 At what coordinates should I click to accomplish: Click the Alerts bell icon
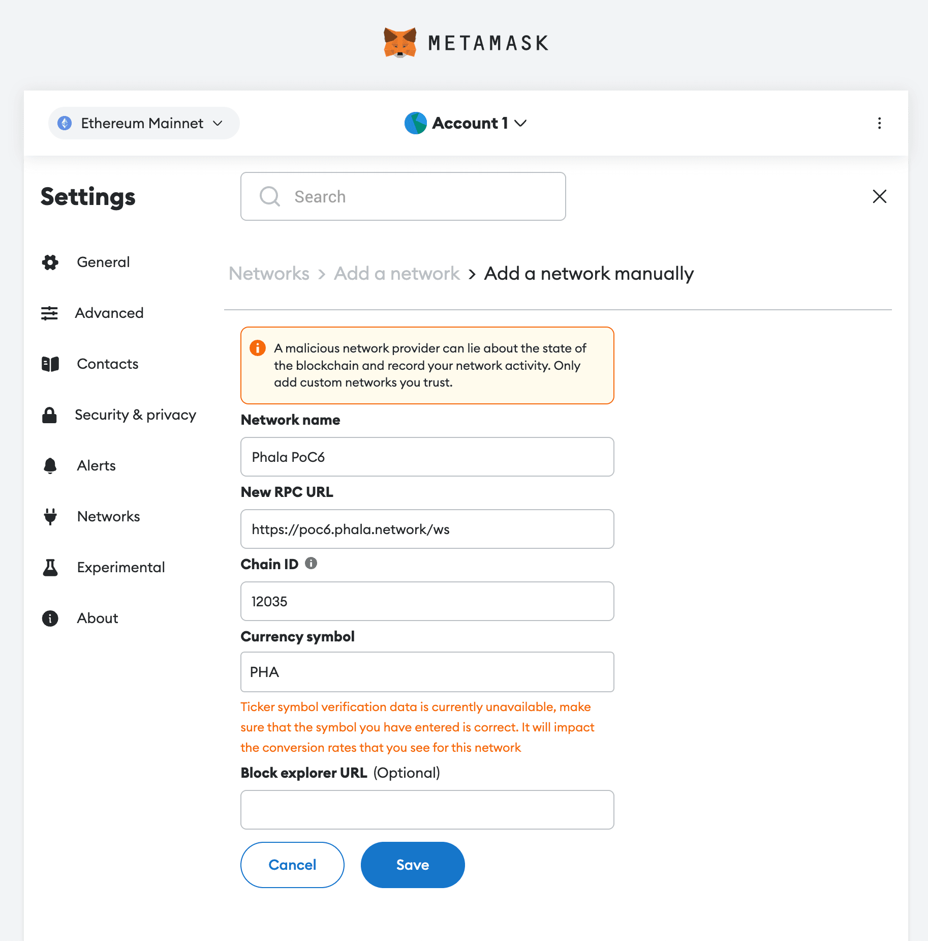[50, 466]
